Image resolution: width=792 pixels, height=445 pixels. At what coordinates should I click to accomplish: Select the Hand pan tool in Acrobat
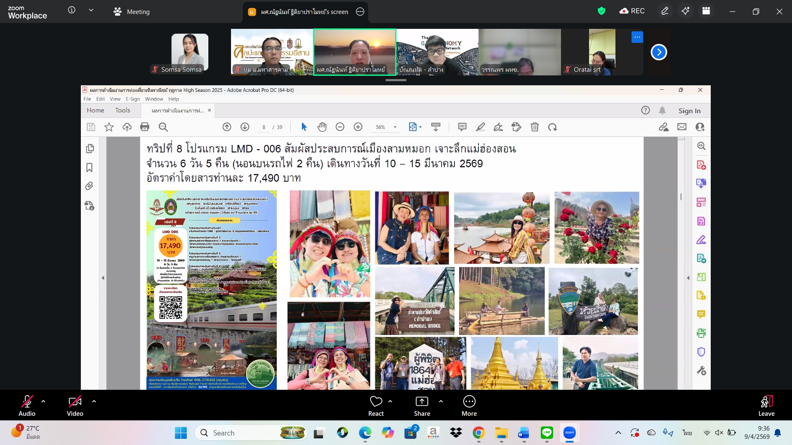click(x=322, y=127)
